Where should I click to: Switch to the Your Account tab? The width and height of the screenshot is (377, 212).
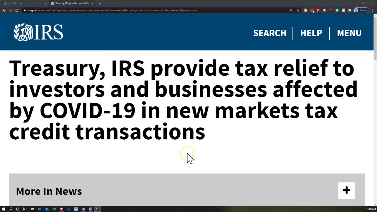pos(25,3)
